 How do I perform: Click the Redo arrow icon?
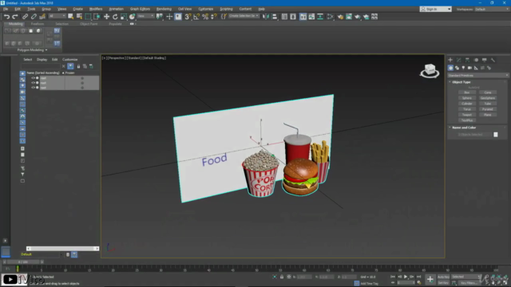[x=15, y=17]
